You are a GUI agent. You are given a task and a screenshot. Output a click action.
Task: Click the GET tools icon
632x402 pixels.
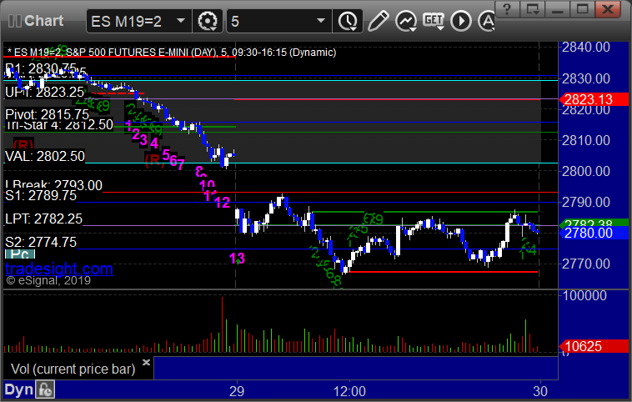433,19
